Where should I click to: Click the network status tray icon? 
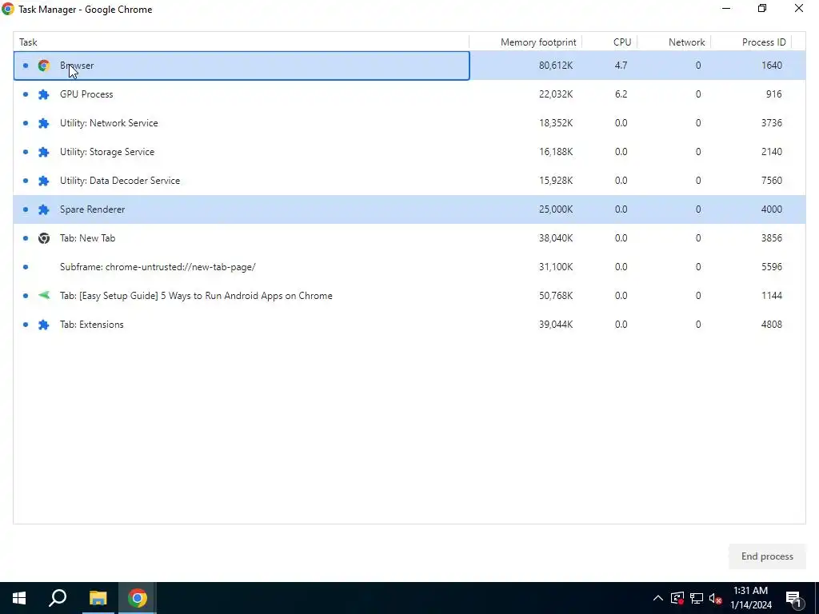click(x=697, y=598)
